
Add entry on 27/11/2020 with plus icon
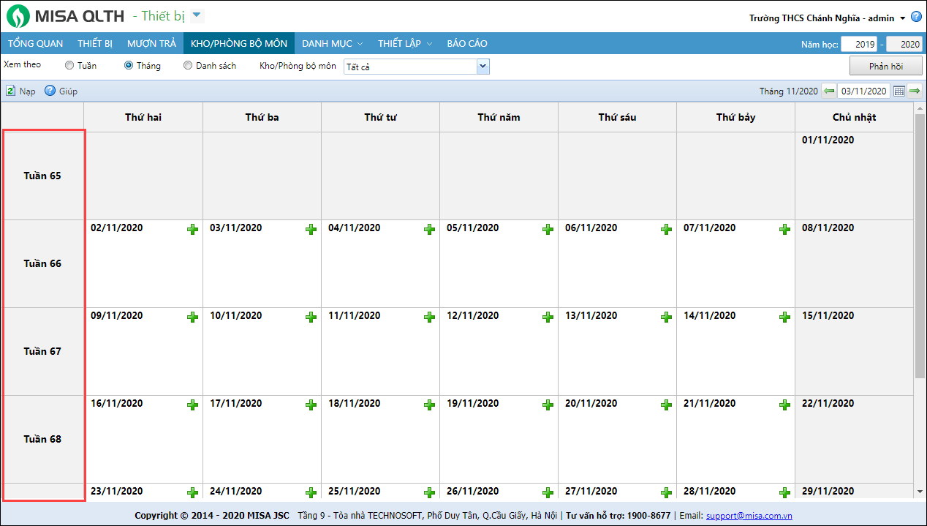tap(666, 492)
